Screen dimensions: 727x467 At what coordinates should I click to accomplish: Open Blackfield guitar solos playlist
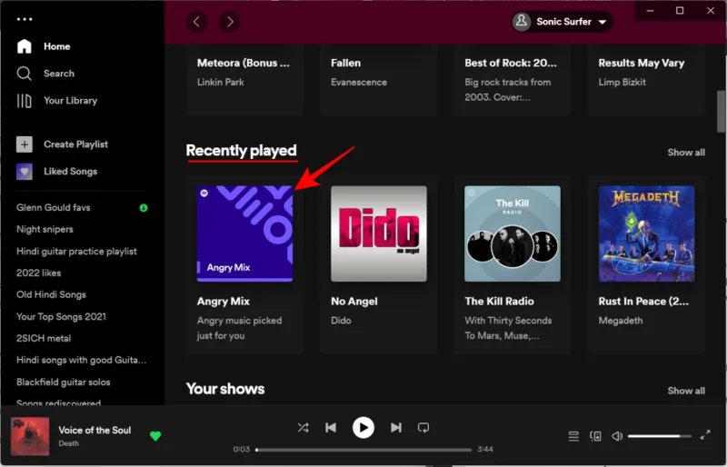coord(63,382)
